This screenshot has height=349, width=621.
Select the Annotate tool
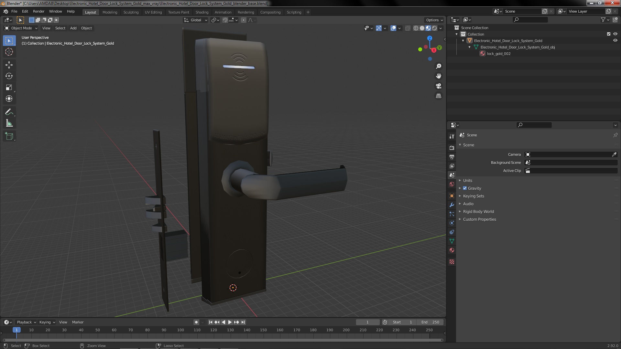[9, 112]
